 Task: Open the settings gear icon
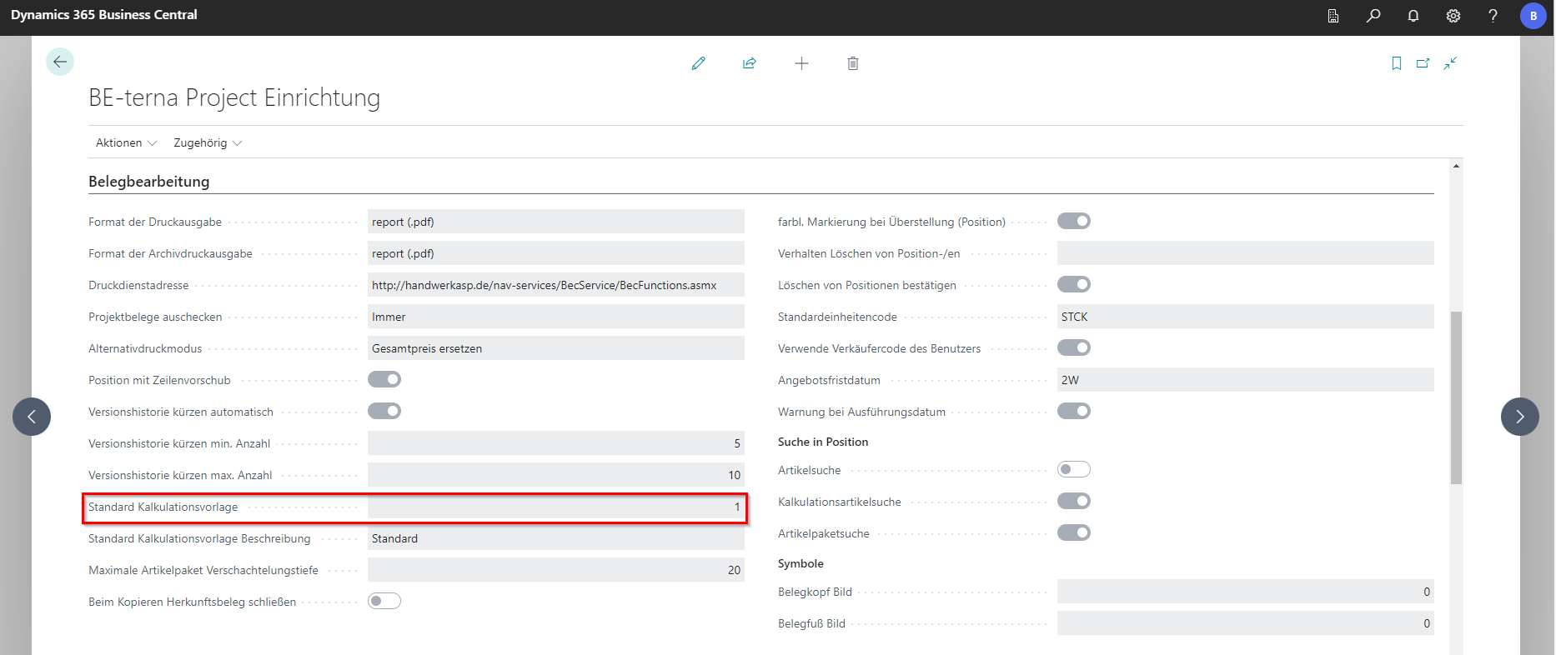point(1453,16)
